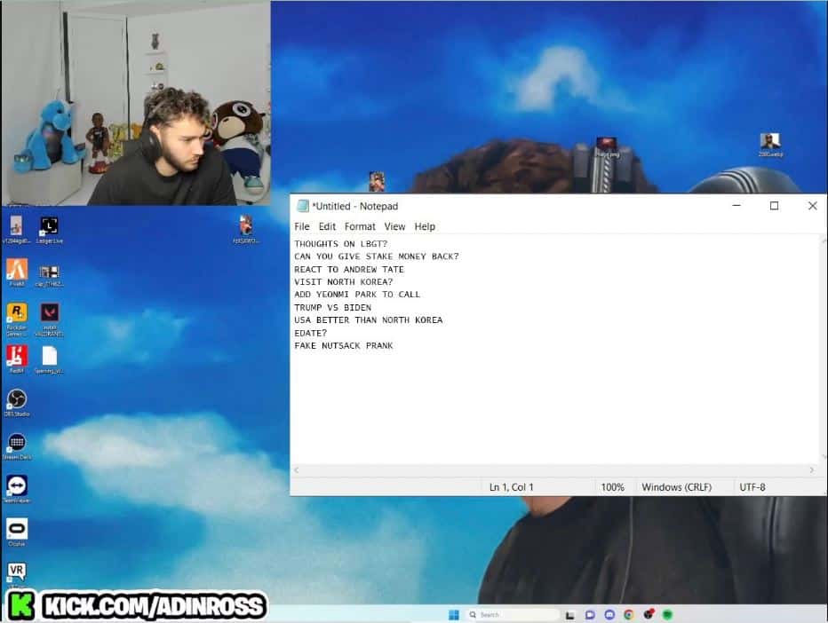This screenshot has height=623, width=828.
Task: Open the Ledger Live desktop shortcut
Action: pyautogui.click(x=49, y=227)
